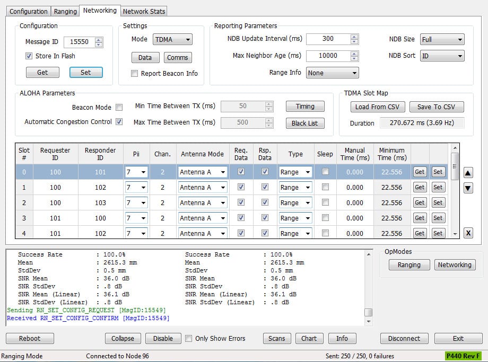Image resolution: width=488 pixels, height=362 pixels.
Task: Toggle Automatic Congestion Control checkbox
Action: coord(119,122)
